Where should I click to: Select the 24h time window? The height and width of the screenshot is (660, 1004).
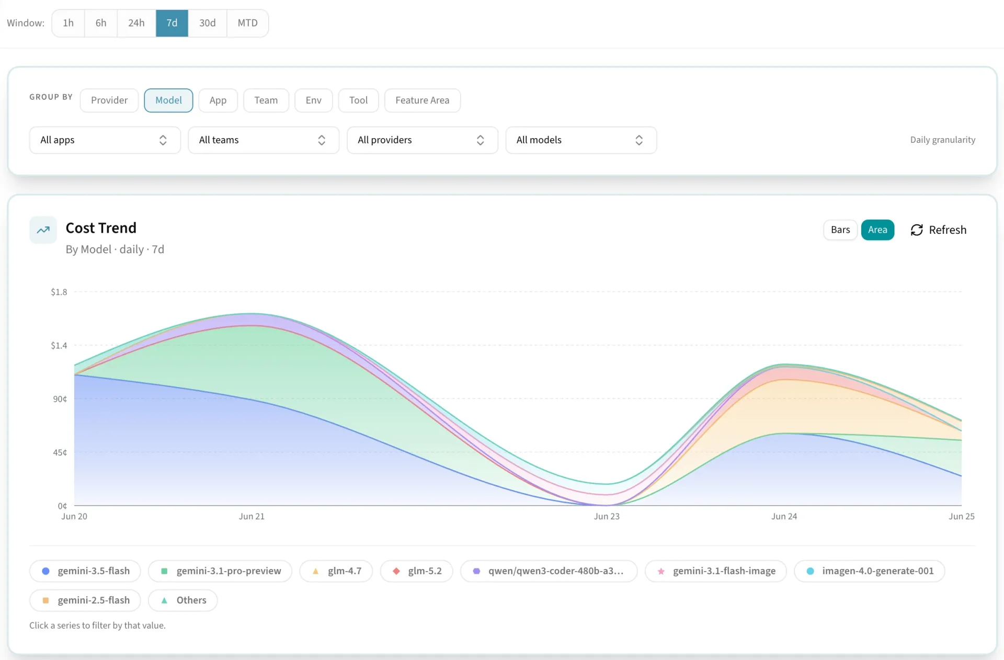(x=136, y=23)
